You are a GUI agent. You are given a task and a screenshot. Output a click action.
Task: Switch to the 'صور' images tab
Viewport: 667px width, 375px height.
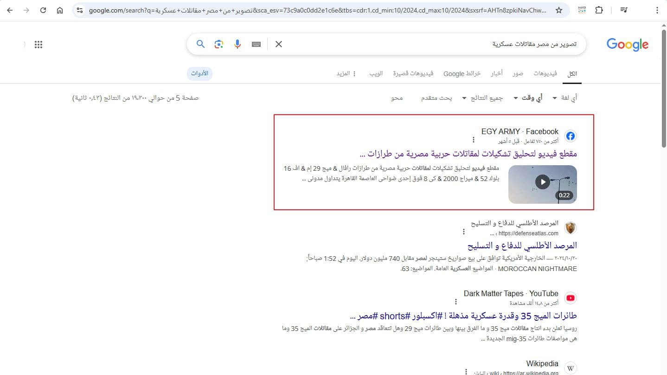518,74
